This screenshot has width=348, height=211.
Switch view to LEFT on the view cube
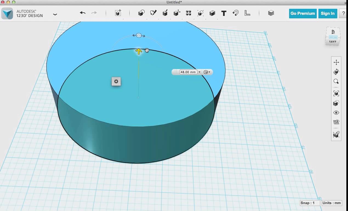click(332, 41)
